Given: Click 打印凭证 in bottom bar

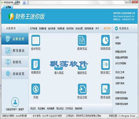Looking at the screenshot, I should pos(69,108).
